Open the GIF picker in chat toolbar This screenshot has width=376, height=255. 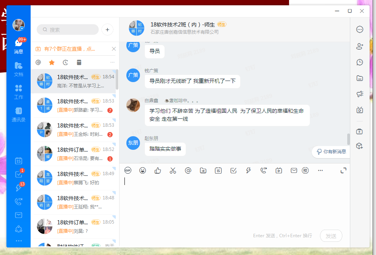[x=128, y=171]
